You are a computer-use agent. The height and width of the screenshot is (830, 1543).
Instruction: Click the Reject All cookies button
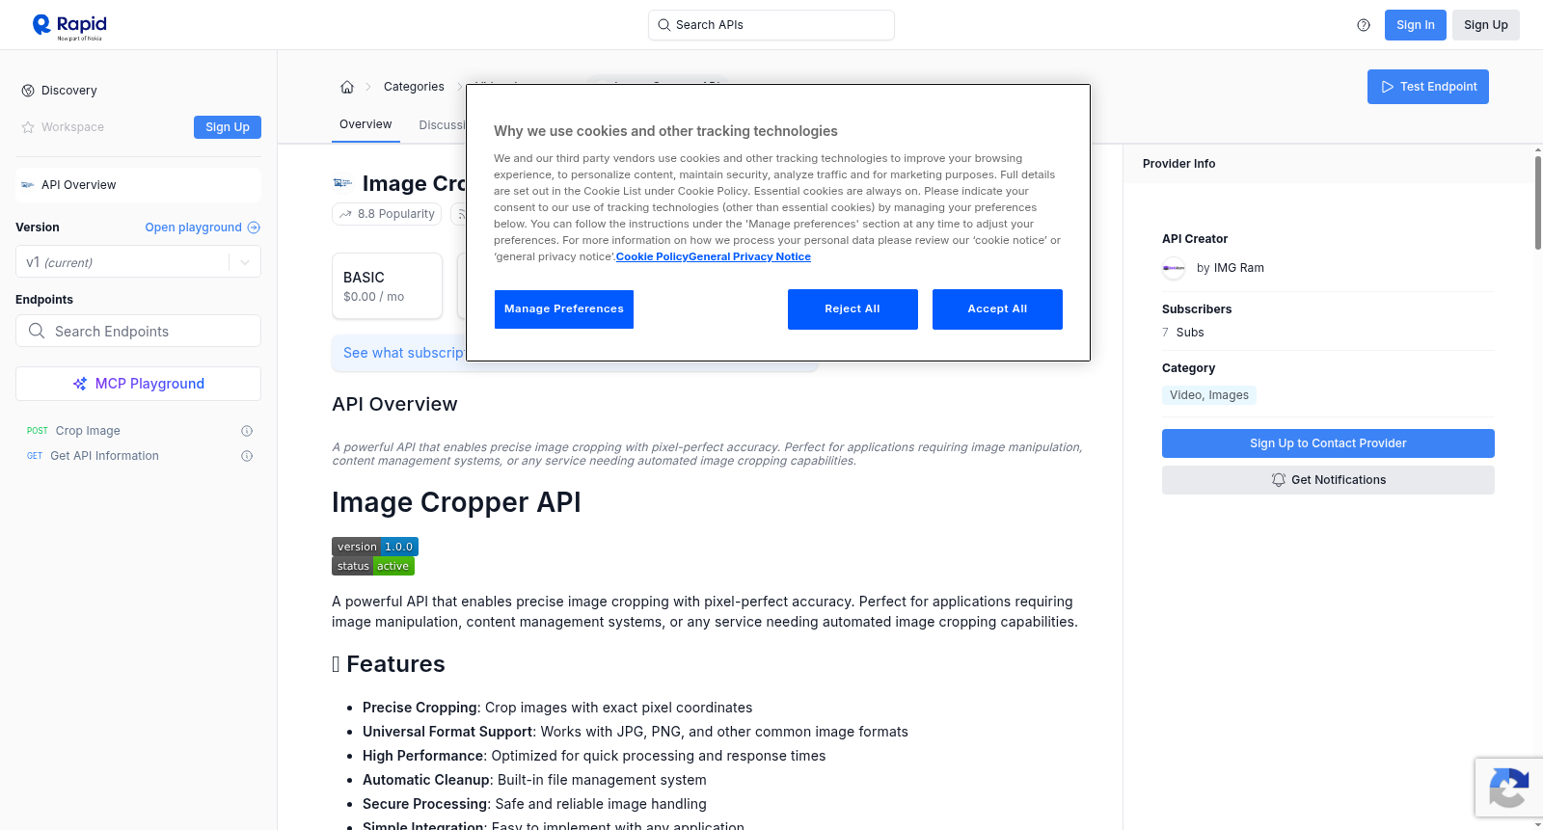[x=853, y=309]
